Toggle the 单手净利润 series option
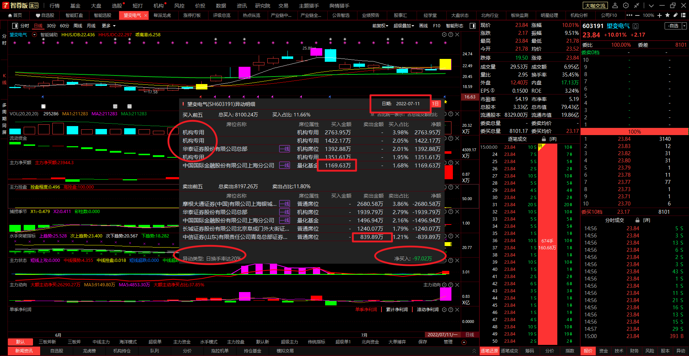The width and height of the screenshot is (689, 356). [366, 309]
